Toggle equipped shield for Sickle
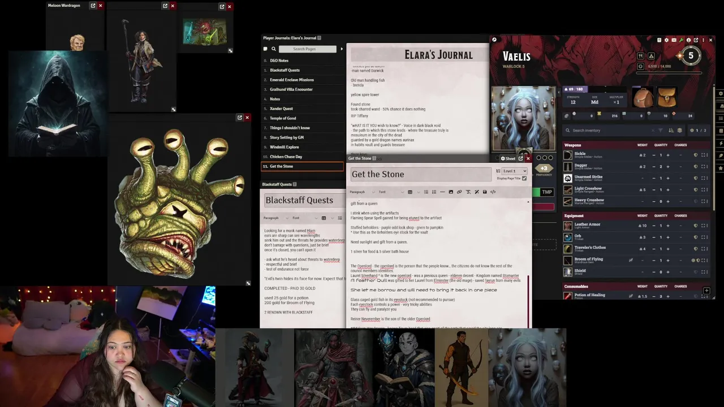Image resolution: width=724 pixels, height=407 pixels. tap(696, 155)
